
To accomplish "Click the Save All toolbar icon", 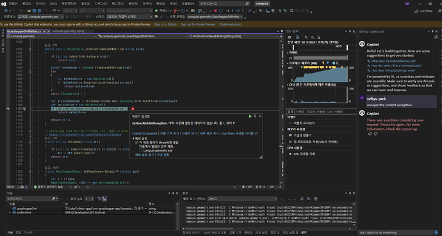I will [39, 11].
